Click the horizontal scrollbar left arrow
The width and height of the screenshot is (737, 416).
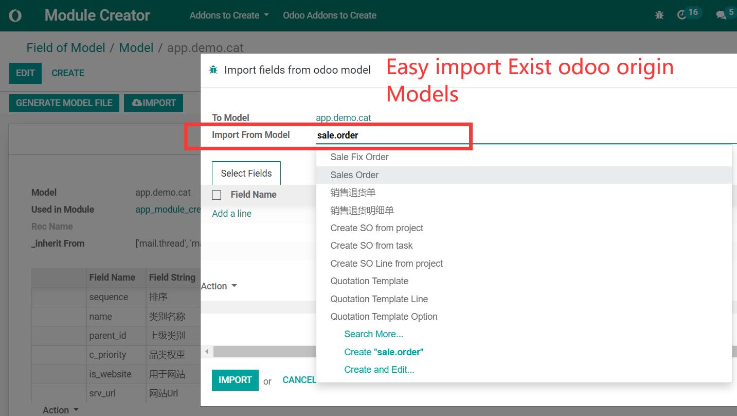207,352
